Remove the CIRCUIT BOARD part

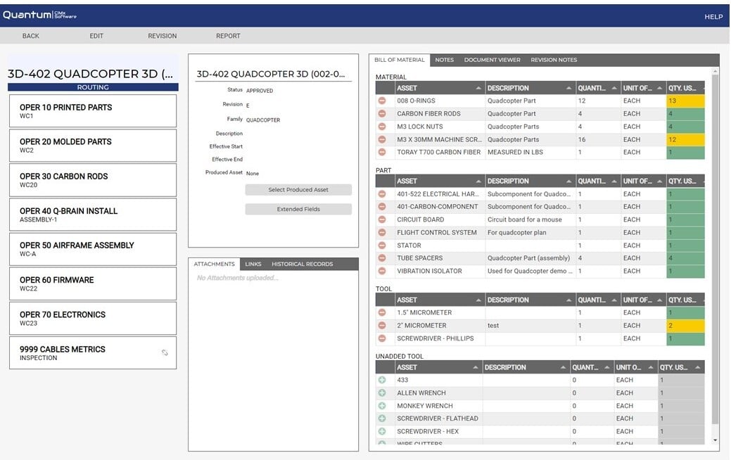pos(381,219)
